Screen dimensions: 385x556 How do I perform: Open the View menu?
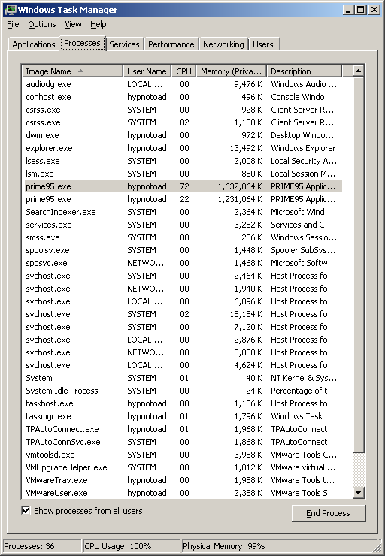pos(73,25)
